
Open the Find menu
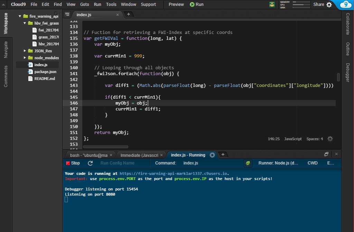(x=58, y=4)
